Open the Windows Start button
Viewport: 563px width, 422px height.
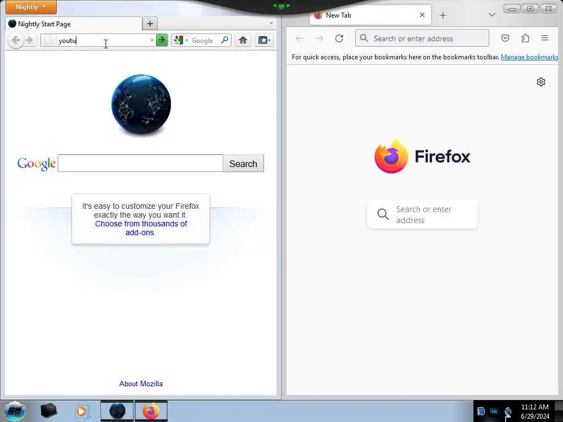15,411
